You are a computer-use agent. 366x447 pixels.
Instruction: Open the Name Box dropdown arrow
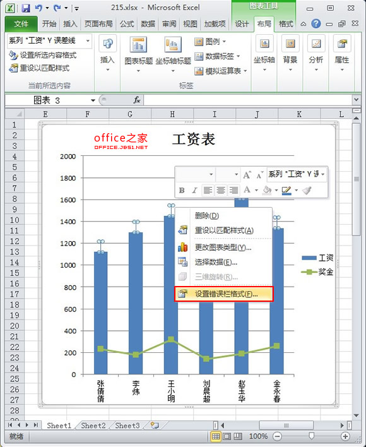[x=93, y=100]
